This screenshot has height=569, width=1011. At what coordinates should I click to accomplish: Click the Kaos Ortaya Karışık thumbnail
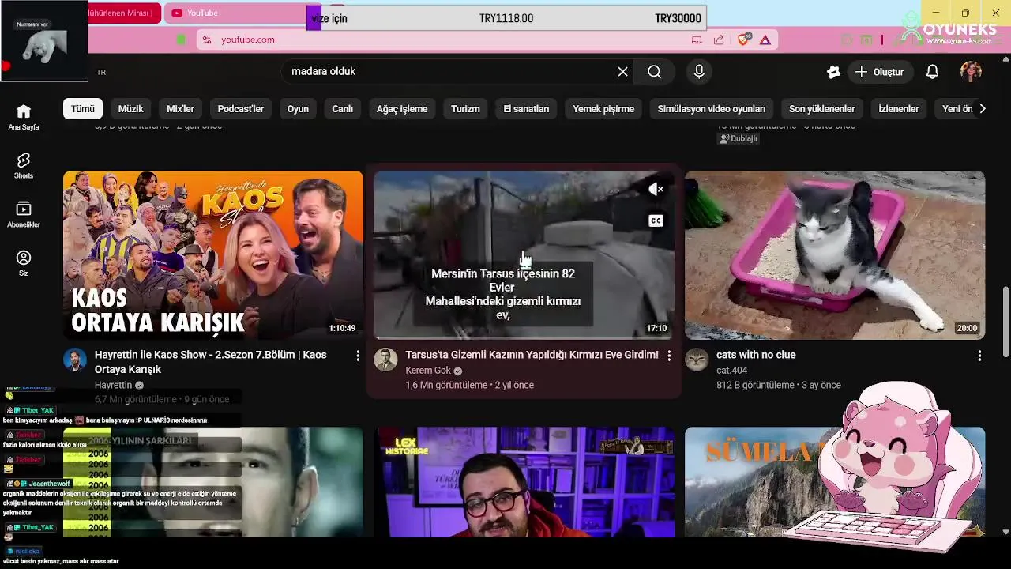click(x=213, y=255)
